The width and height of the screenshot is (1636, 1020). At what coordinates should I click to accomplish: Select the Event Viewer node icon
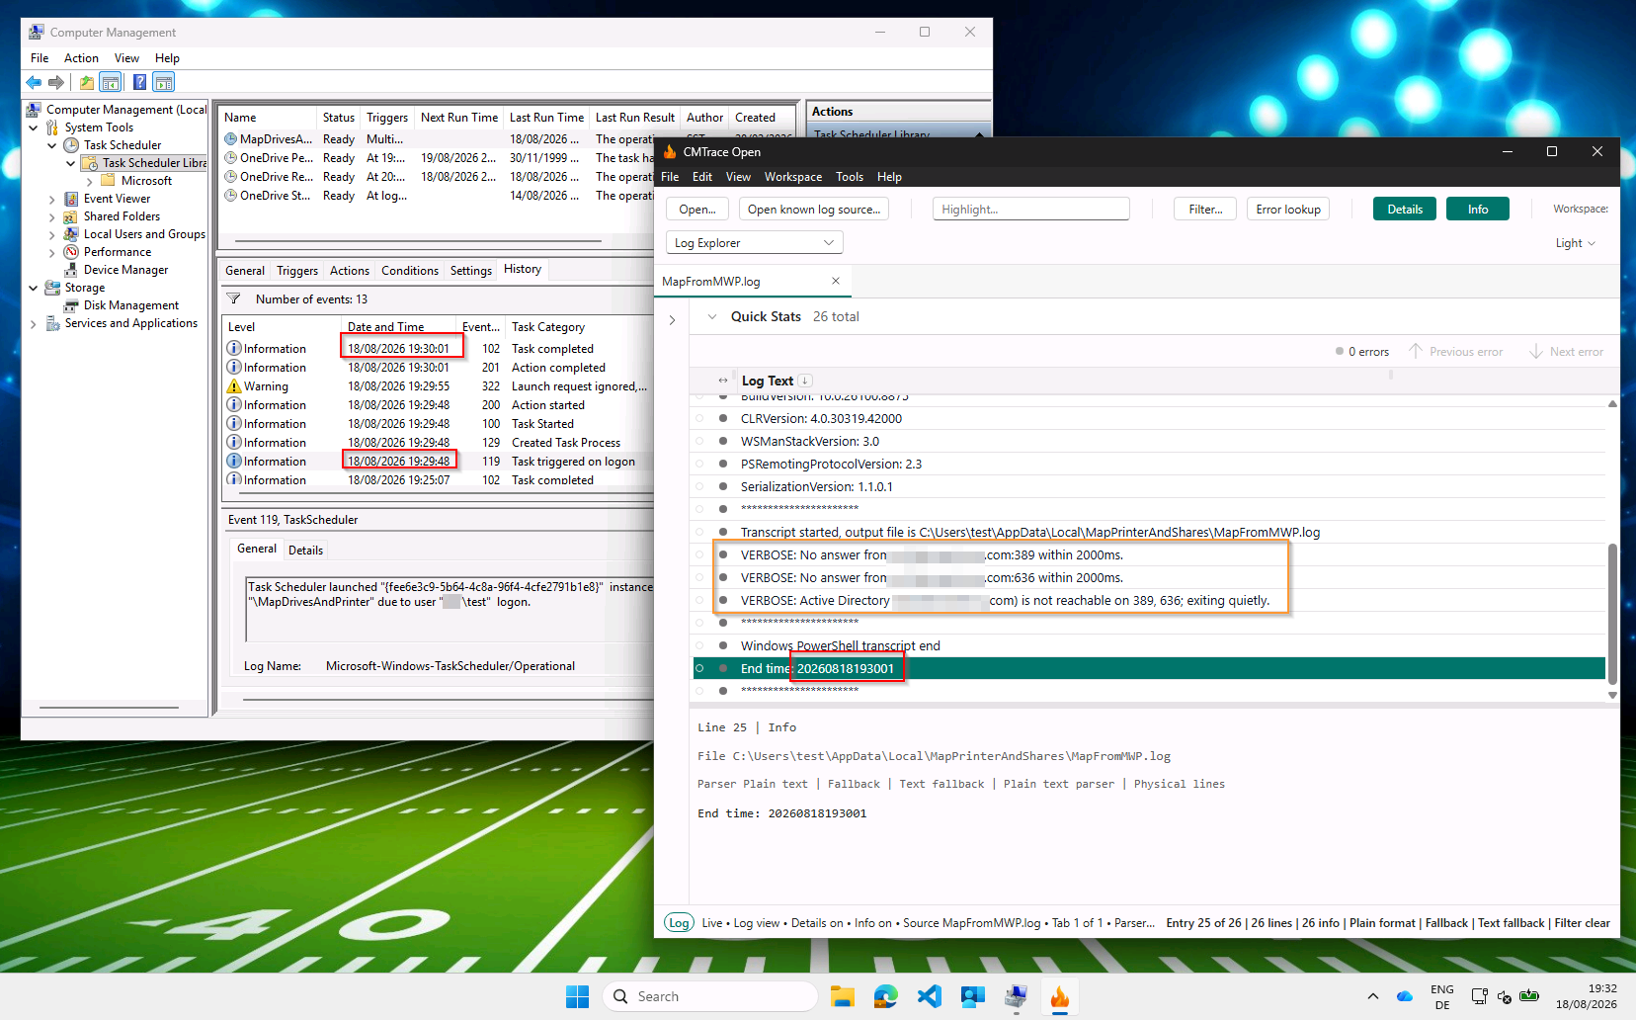pos(71,199)
